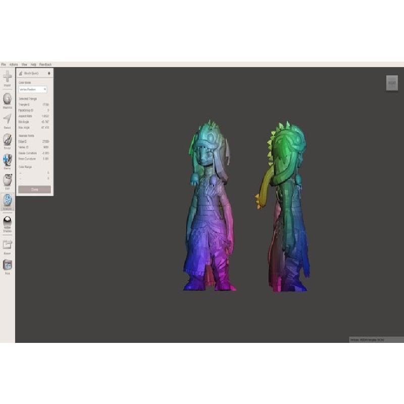The height and width of the screenshot is (404, 404).
Task: Click the view cube in the viewport corner
Action: click(392, 83)
